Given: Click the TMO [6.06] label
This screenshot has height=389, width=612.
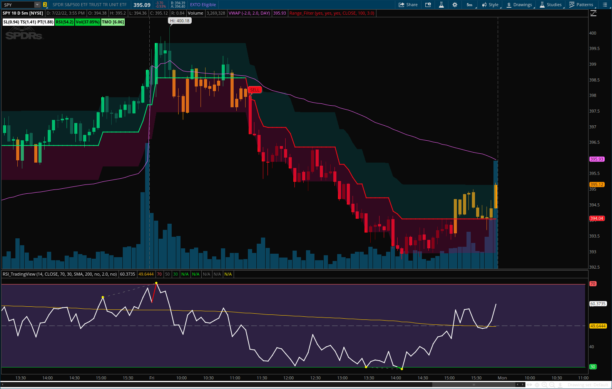Looking at the screenshot, I should pos(113,22).
